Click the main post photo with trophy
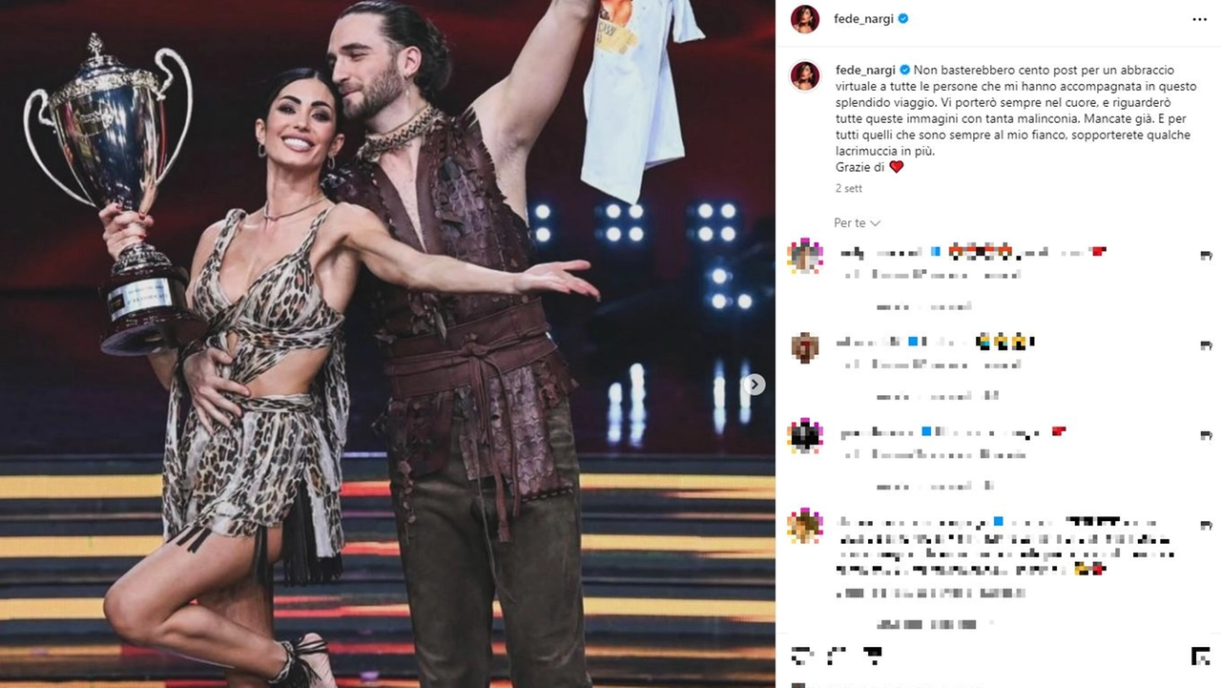Screen dimensions: 1221x688 click(387, 344)
